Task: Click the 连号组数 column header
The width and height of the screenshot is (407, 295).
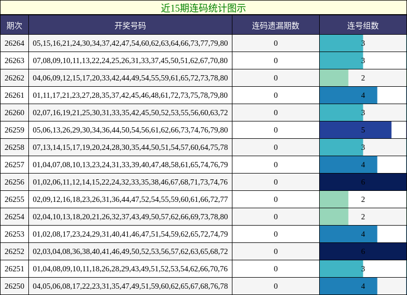Action: [363, 25]
